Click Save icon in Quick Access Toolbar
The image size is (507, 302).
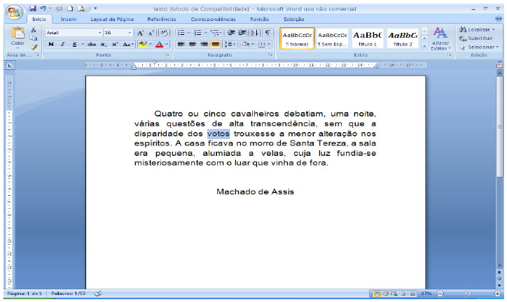point(32,8)
